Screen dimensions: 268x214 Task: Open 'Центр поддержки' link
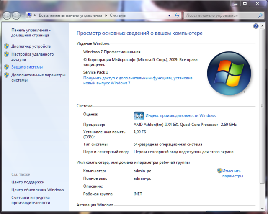point(28,182)
